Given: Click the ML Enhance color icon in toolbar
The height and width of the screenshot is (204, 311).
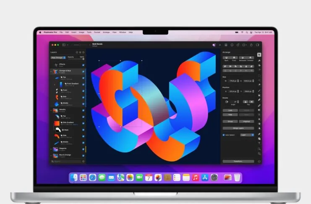Looking at the screenshot, I should [214, 45].
